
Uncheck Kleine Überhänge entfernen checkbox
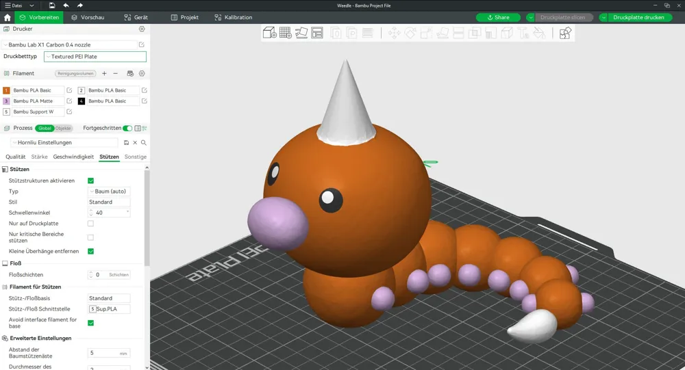pyautogui.click(x=91, y=251)
